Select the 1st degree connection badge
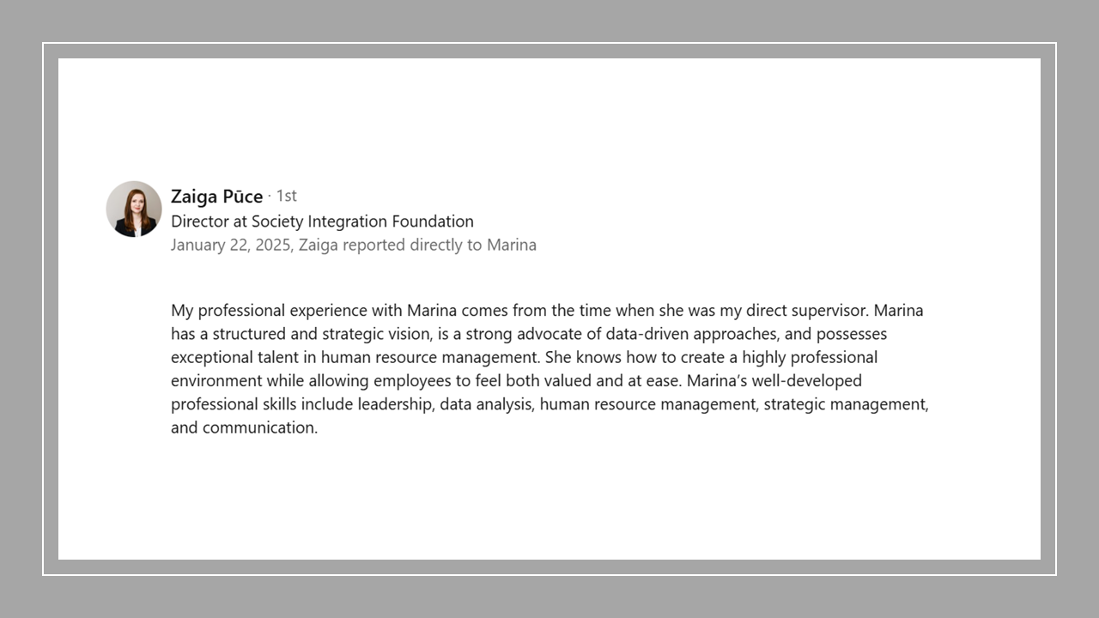 (x=286, y=196)
